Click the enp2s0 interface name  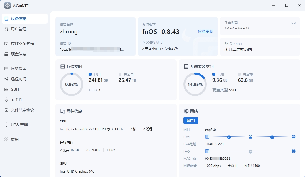pyautogui.click(x=210, y=130)
